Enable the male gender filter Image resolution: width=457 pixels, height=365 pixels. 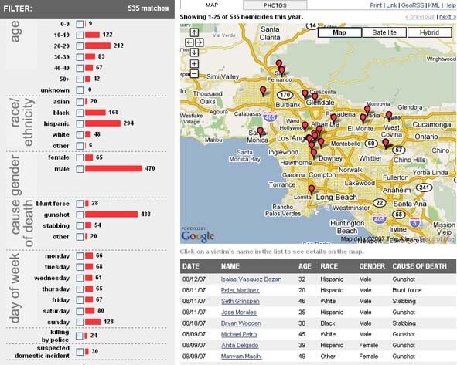click(80, 169)
